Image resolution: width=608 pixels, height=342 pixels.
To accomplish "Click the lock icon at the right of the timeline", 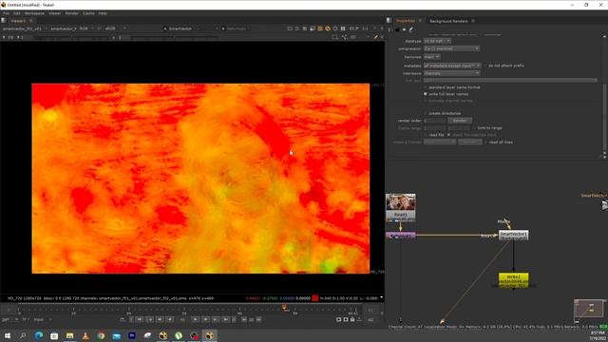I will [352, 319].
